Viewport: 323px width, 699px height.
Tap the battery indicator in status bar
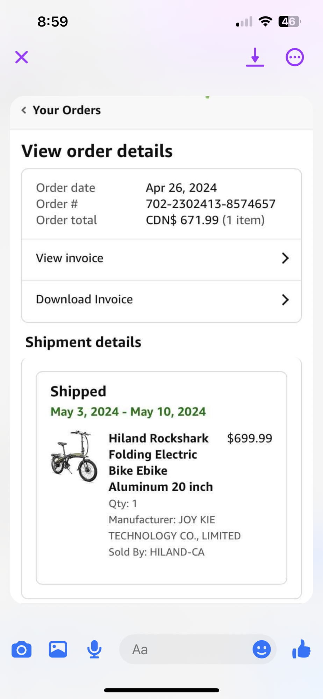(x=289, y=22)
